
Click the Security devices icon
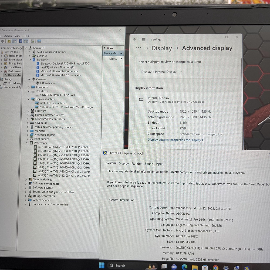pyautogui.click(x=31, y=180)
